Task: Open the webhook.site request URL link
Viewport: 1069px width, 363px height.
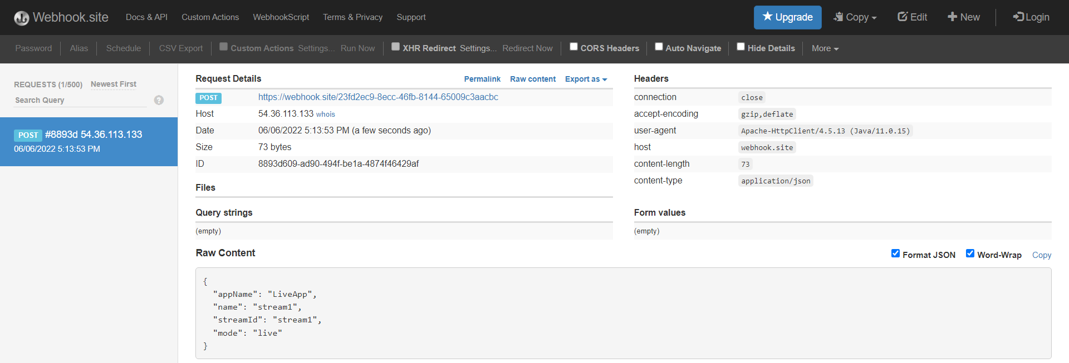Action: point(378,97)
